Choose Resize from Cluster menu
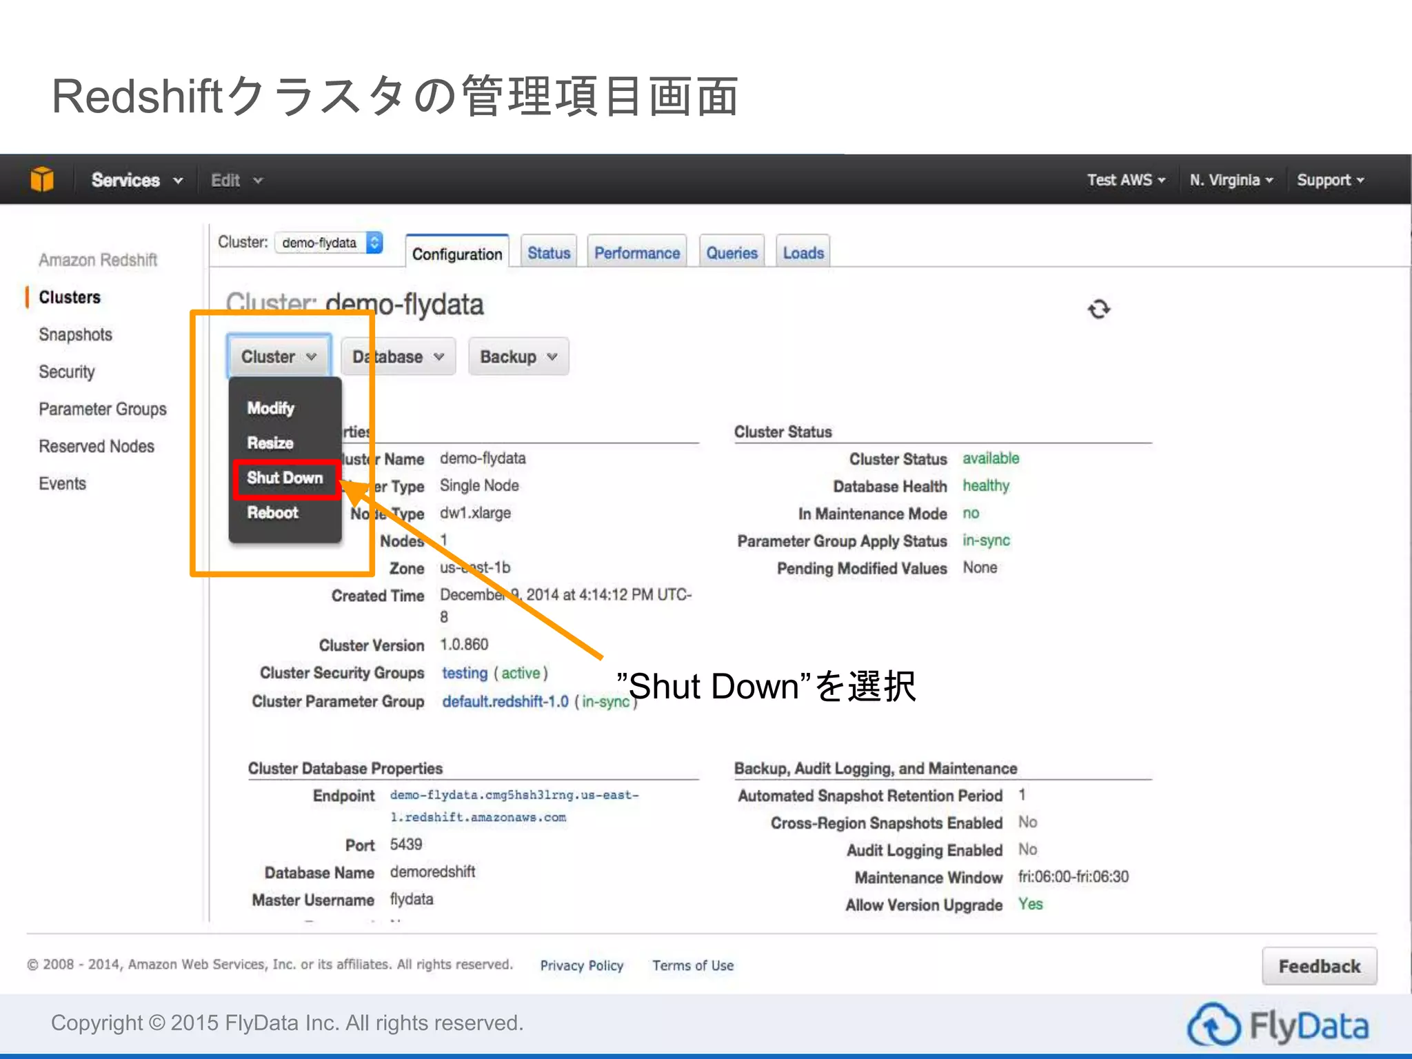The image size is (1412, 1059). tap(270, 443)
